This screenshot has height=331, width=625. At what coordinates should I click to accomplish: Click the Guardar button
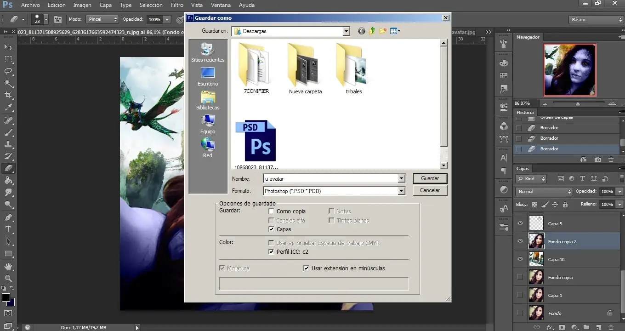pyautogui.click(x=430, y=178)
